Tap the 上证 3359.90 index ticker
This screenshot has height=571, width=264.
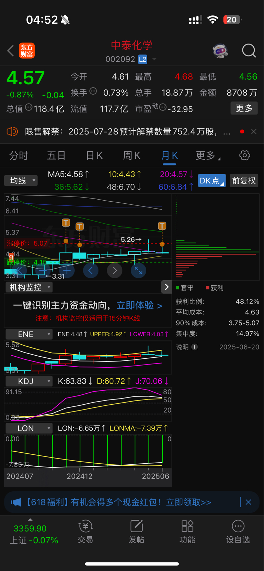coord(34,534)
